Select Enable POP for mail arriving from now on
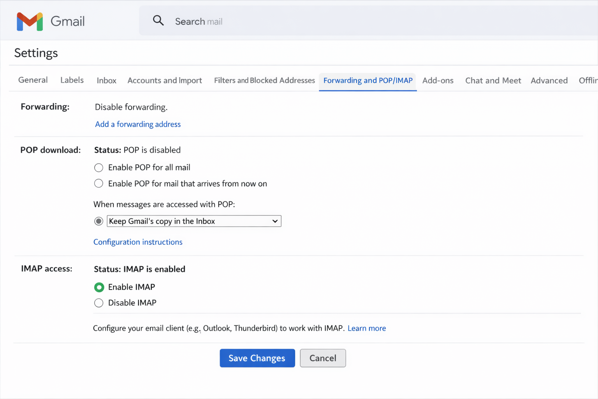Image resolution: width=598 pixels, height=399 pixels. 98,184
